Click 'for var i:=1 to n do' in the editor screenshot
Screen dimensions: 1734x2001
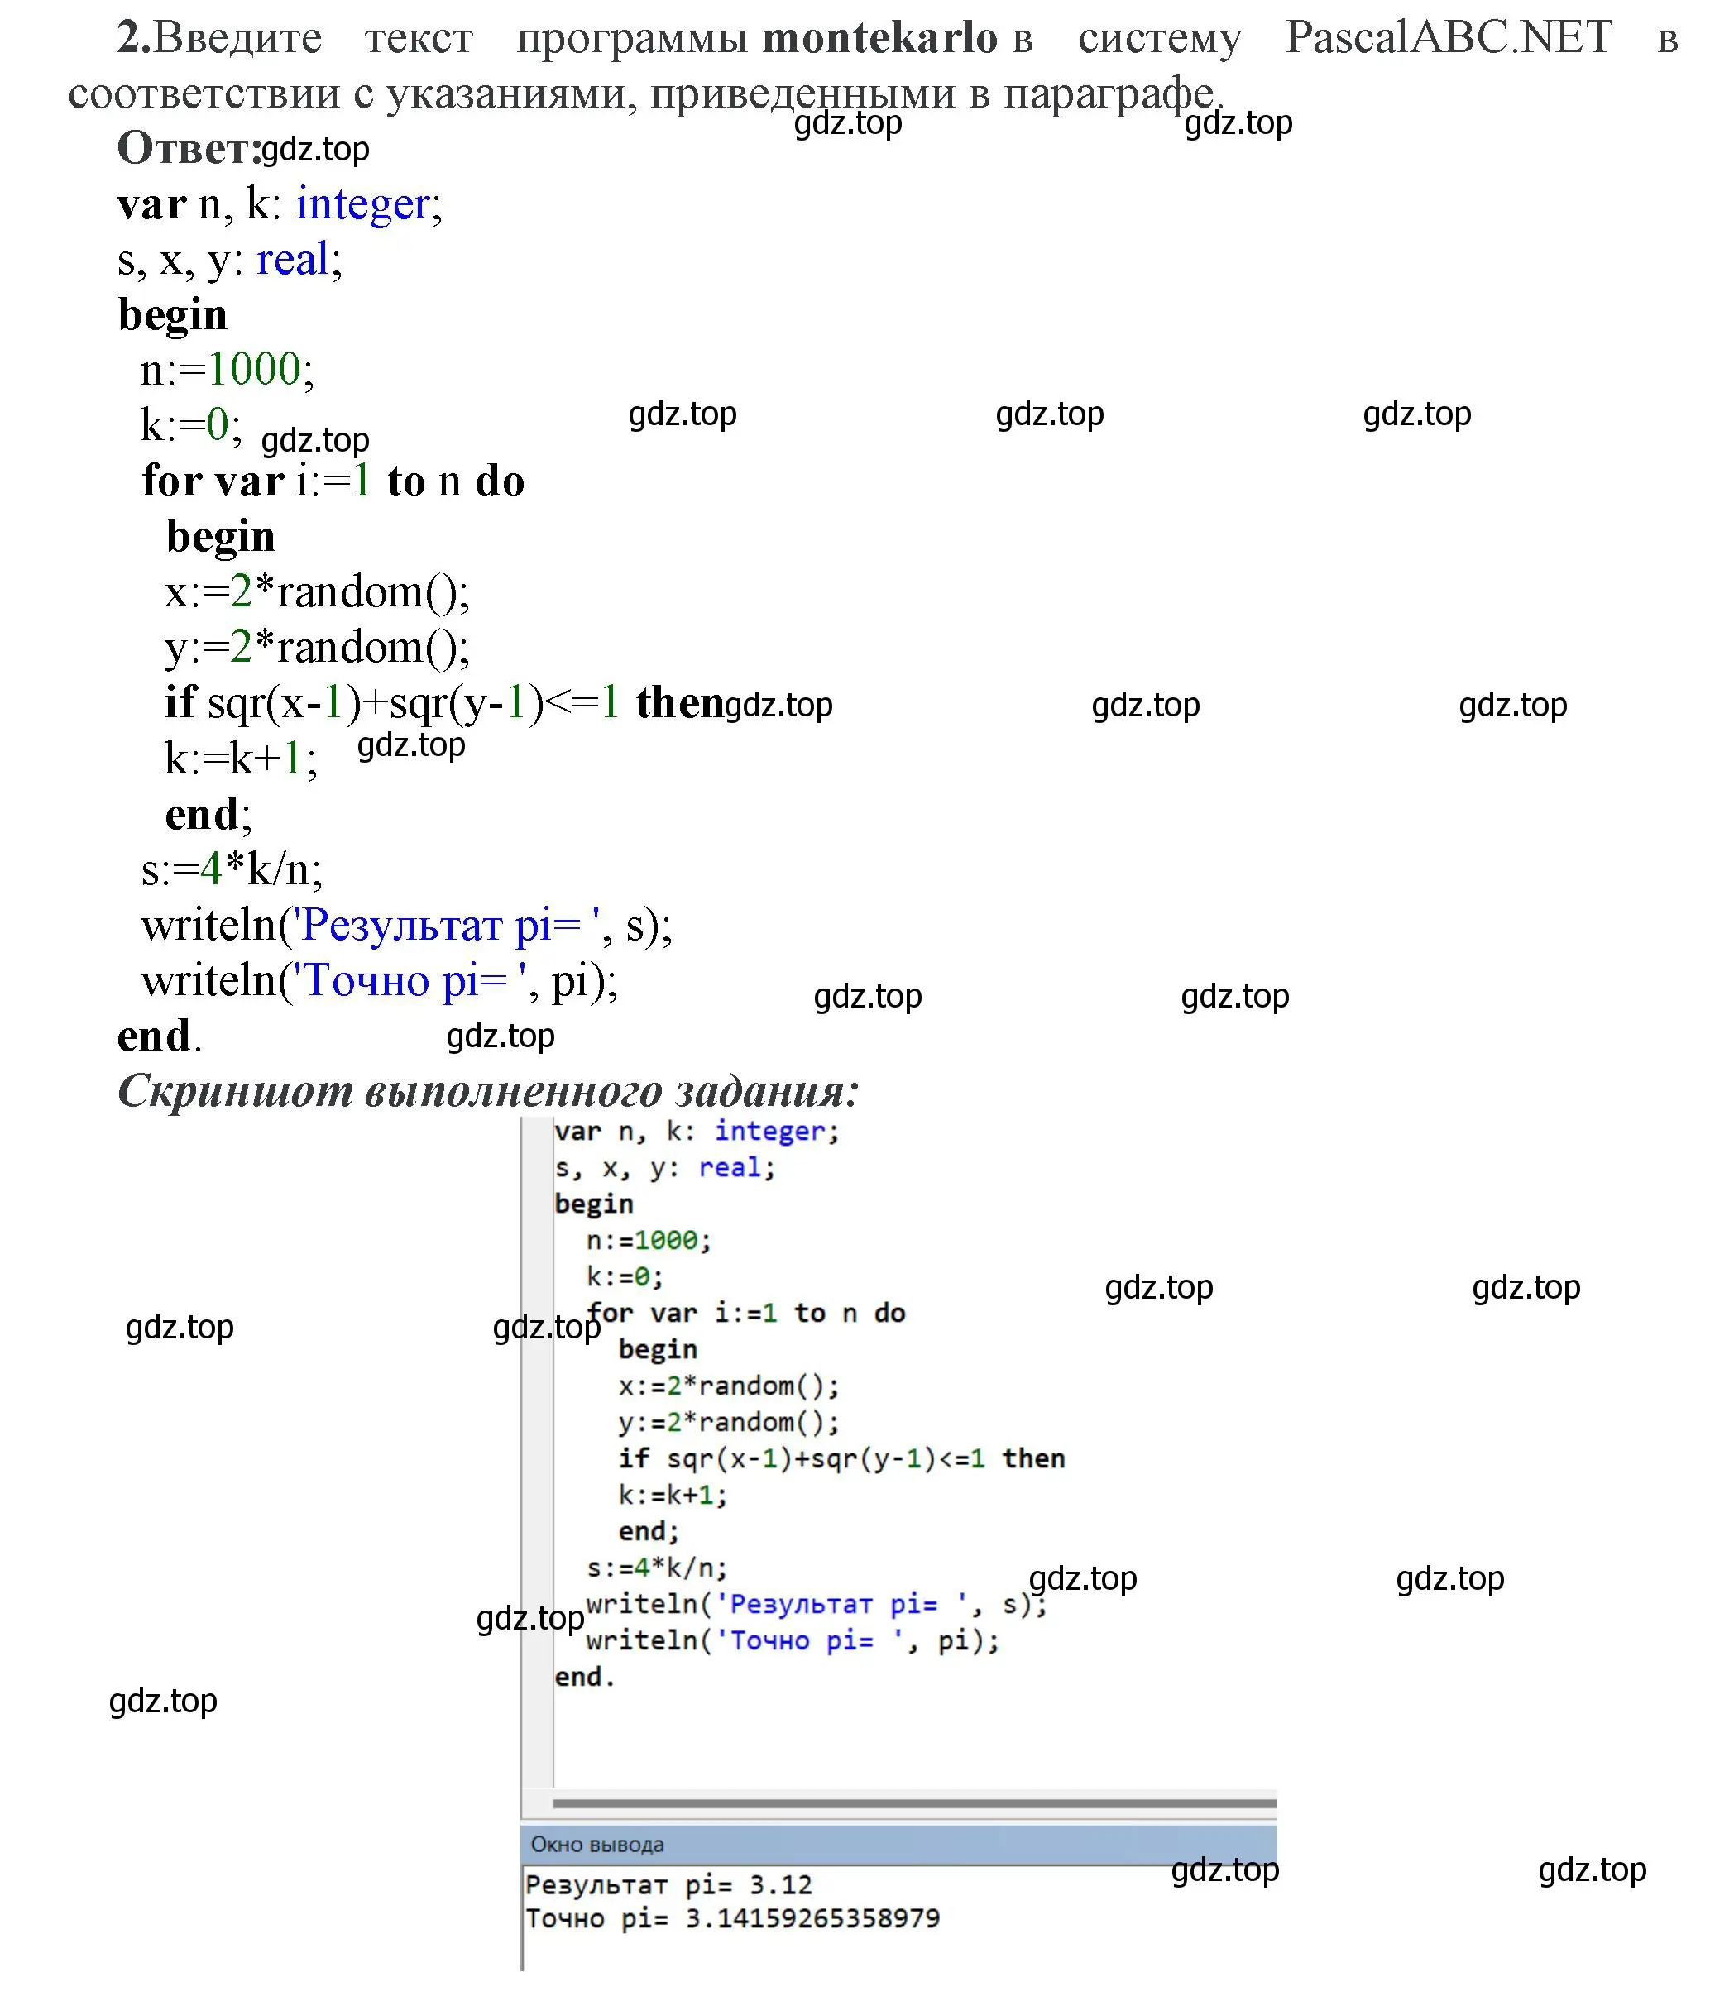[746, 1313]
